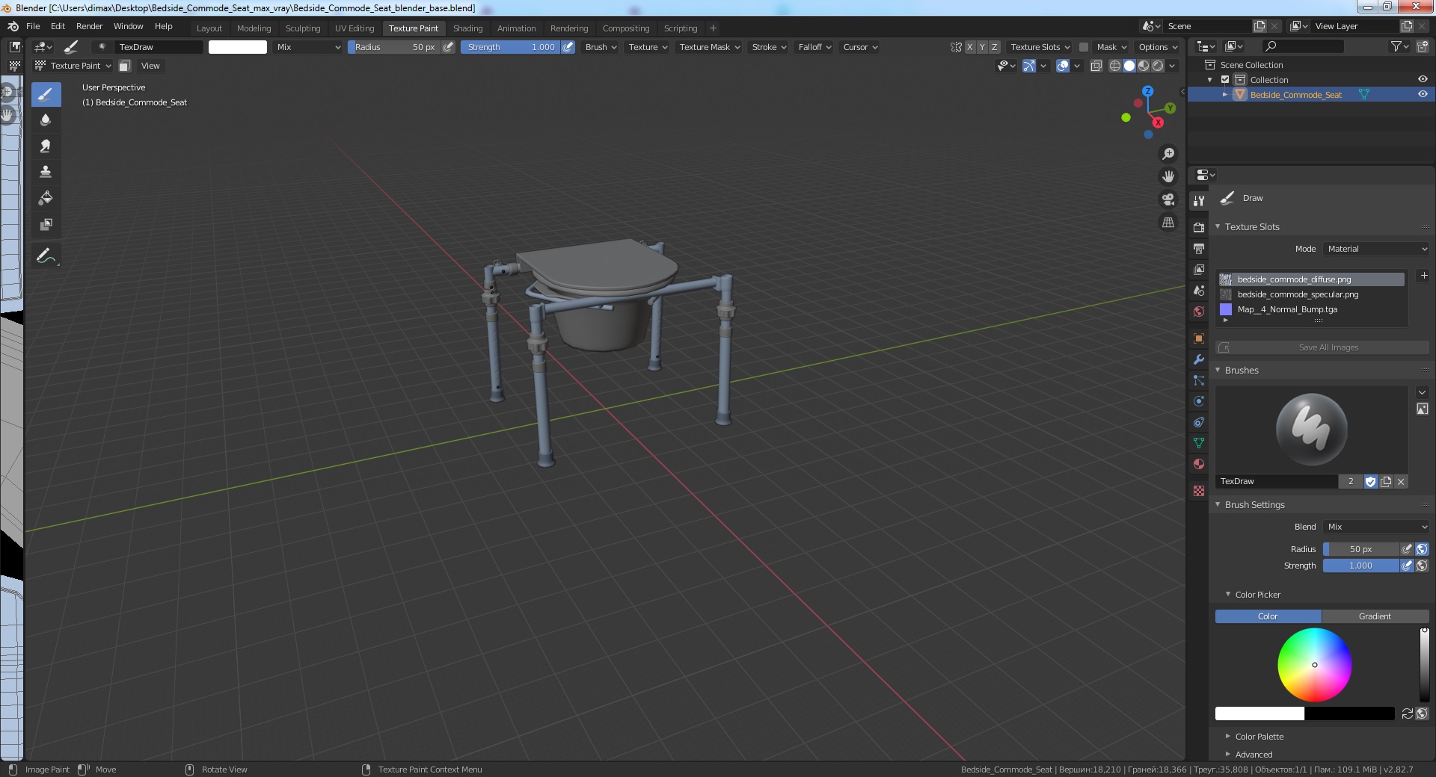Open the Scene properties tab
This screenshot has width=1436, height=777.
tap(1199, 291)
